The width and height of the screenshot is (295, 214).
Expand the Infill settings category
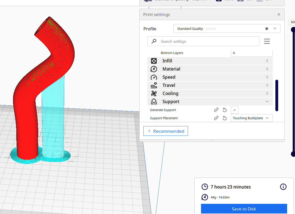coord(210,61)
